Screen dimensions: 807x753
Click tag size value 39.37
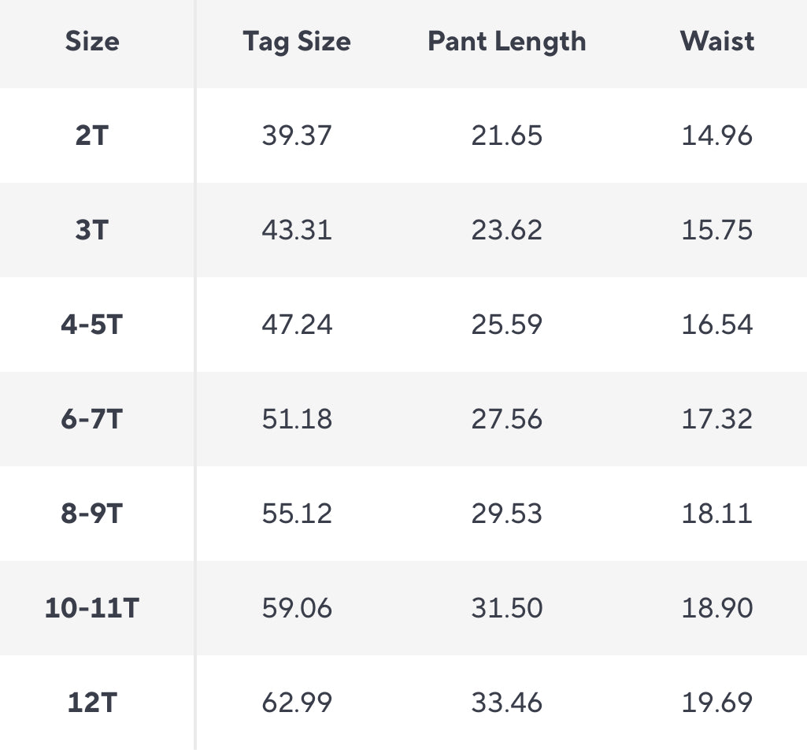click(x=297, y=135)
